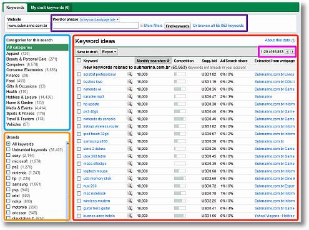Go to next page of keyword results
Image resolution: width=309 pixels, height=230 pixels.
click(293, 51)
